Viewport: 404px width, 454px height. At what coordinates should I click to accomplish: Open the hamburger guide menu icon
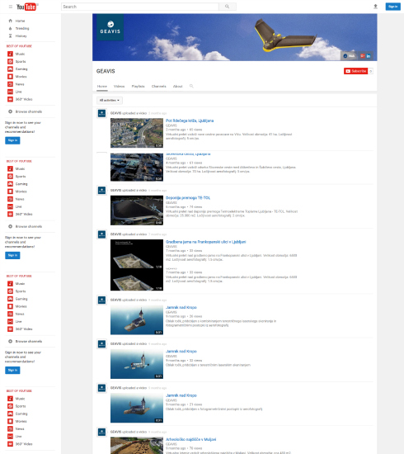11,7
